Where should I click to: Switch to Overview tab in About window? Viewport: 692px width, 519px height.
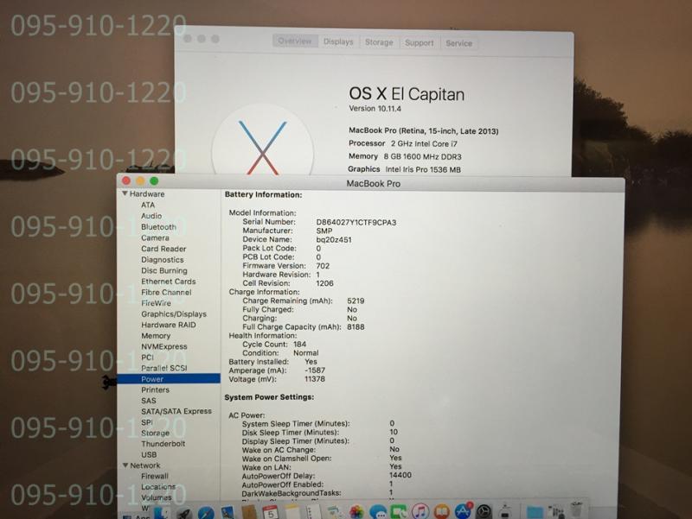click(295, 41)
